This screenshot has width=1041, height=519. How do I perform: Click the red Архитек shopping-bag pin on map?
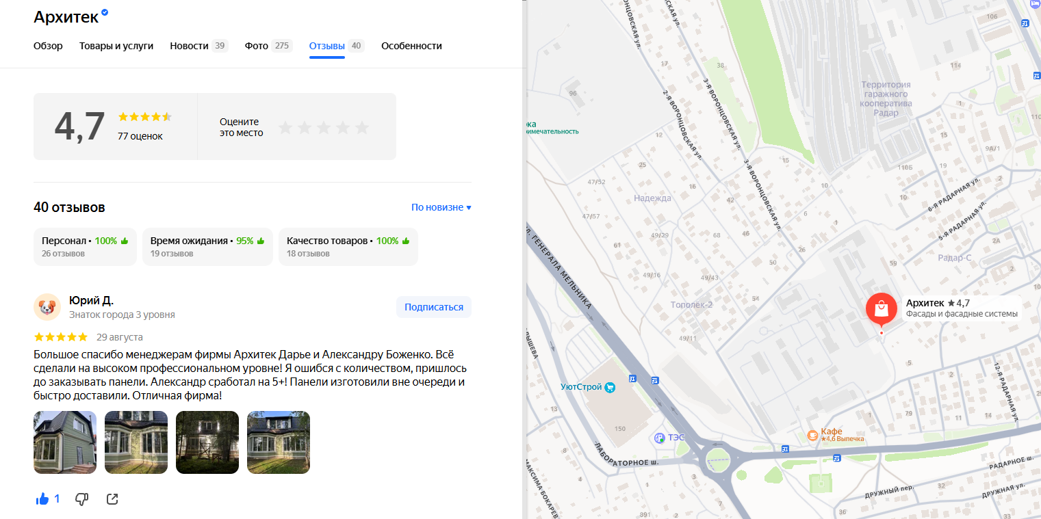pos(882,309)
